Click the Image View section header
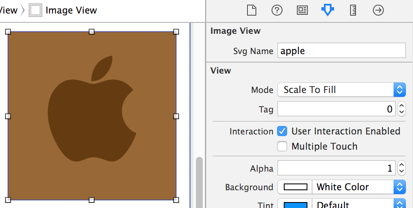This screenshot has height=208, width=413. point(236,31)
